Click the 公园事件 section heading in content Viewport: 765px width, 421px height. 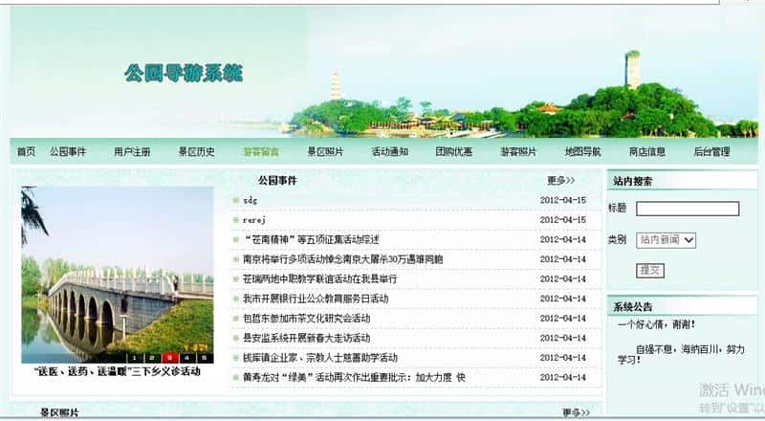point(277,181)
